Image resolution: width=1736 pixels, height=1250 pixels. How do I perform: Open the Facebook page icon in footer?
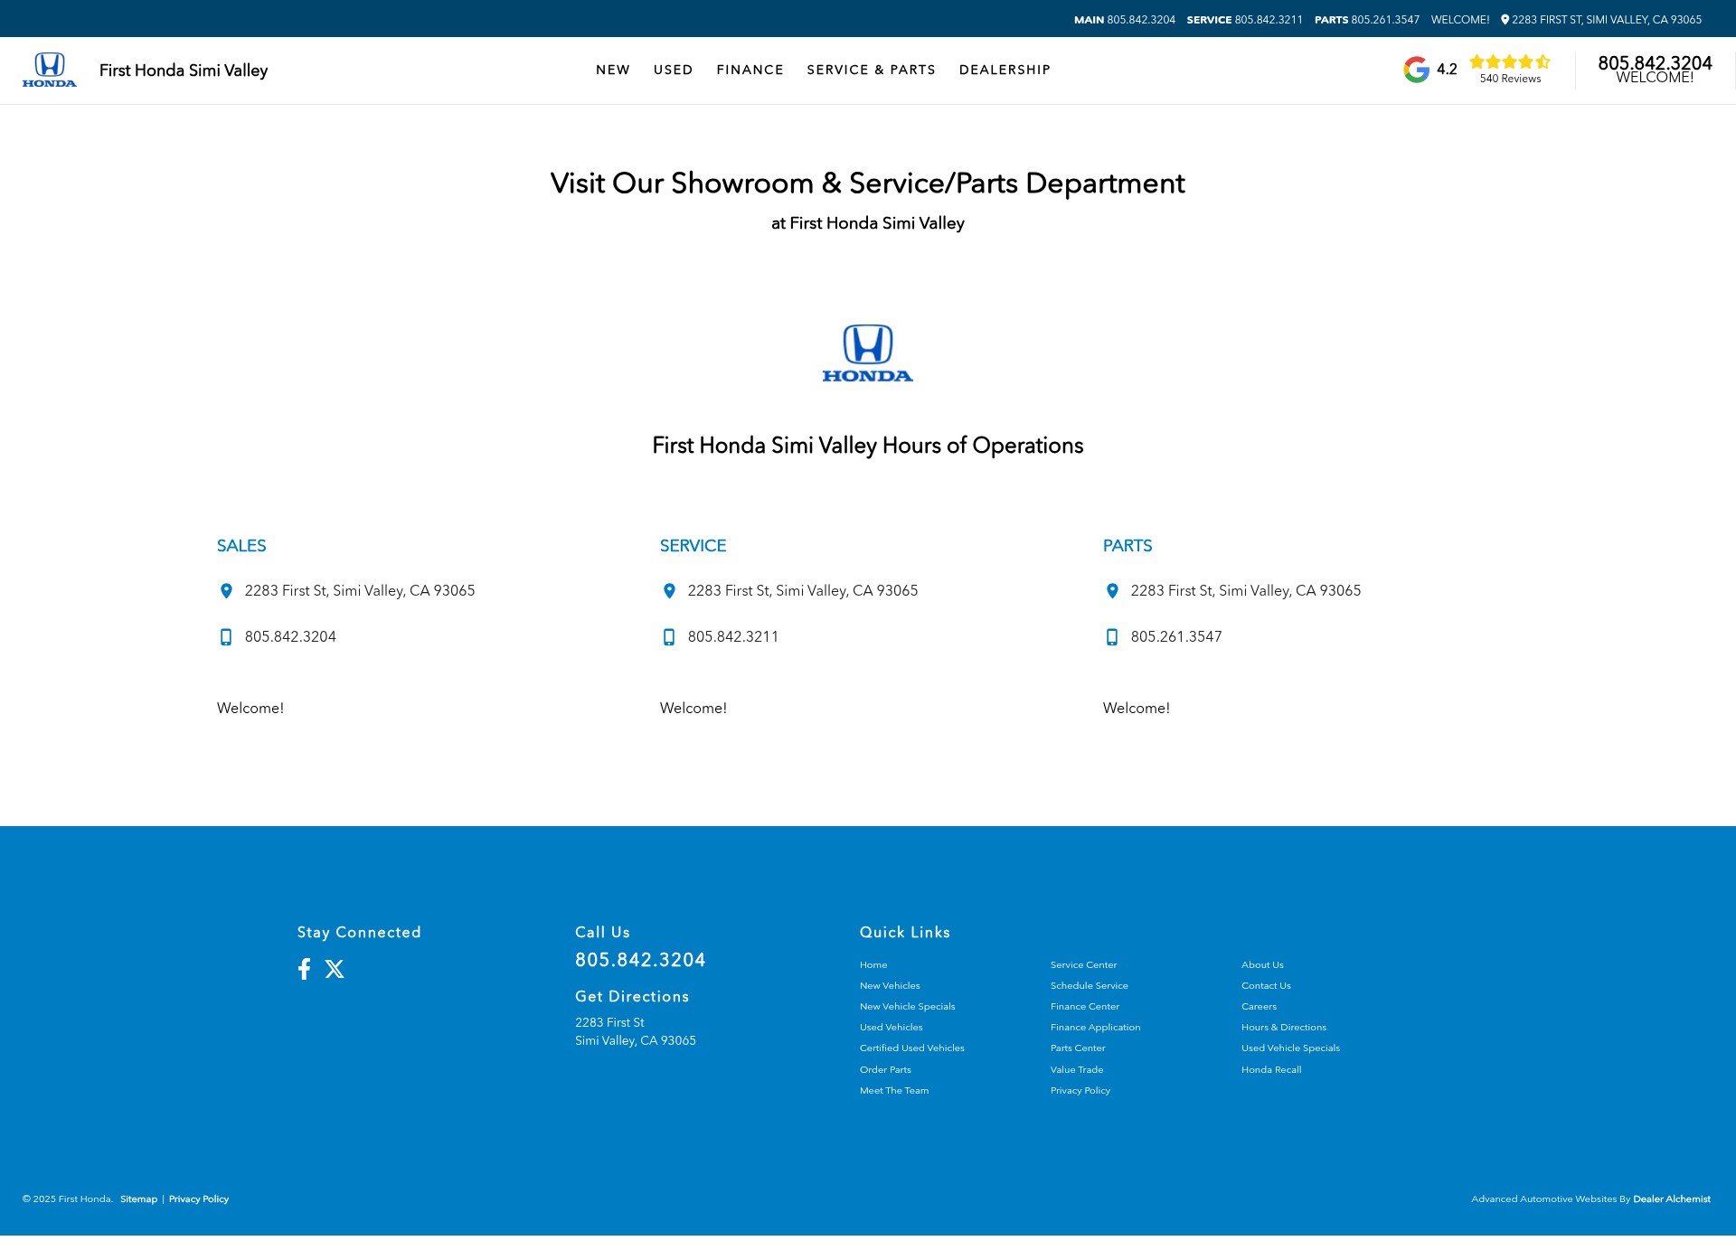coord(305,969)
